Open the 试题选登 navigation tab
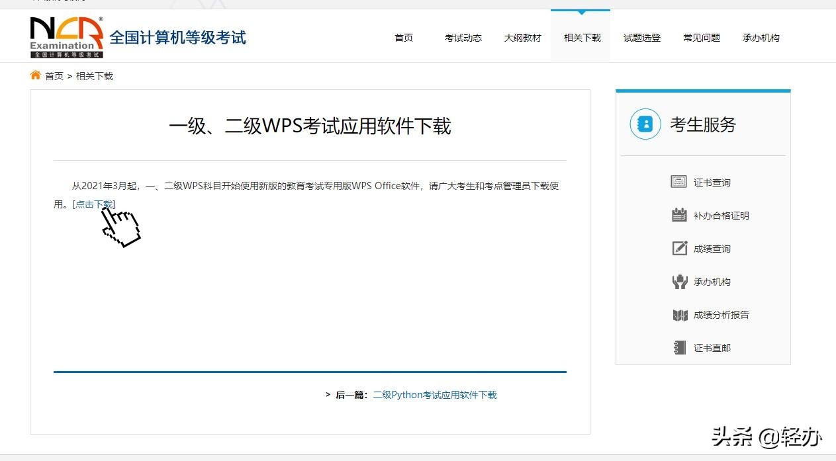 pos(642,38)
